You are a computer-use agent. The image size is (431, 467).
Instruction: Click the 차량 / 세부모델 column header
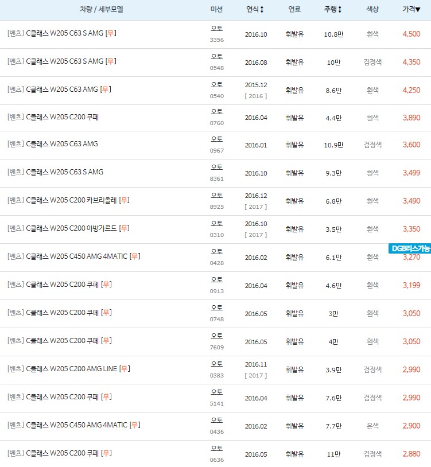click(101, 10)
